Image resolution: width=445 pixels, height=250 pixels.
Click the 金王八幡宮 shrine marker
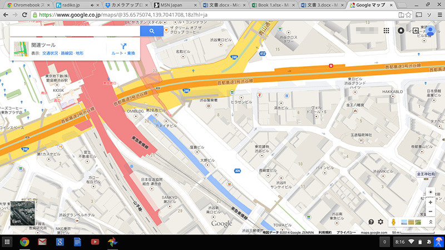coord(355,111)
